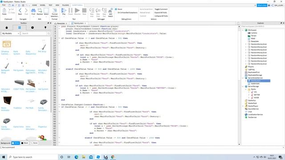Screen dimensions: 285x160
Task: Click the Lighting service icon
Action: (x=246, y=69)
